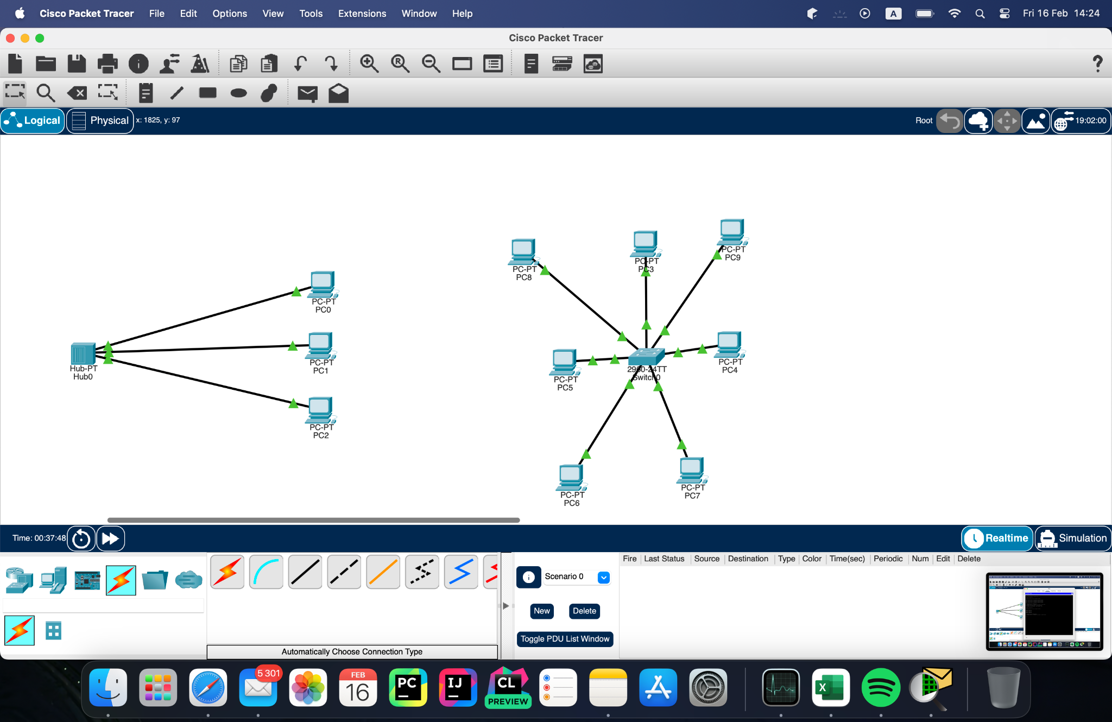Switch to Realtime mode

click(997, 539)
